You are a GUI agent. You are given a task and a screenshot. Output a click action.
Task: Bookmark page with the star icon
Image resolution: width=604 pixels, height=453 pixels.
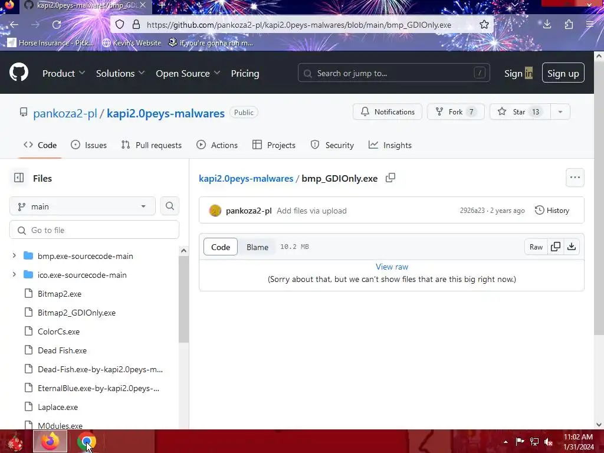484,25
